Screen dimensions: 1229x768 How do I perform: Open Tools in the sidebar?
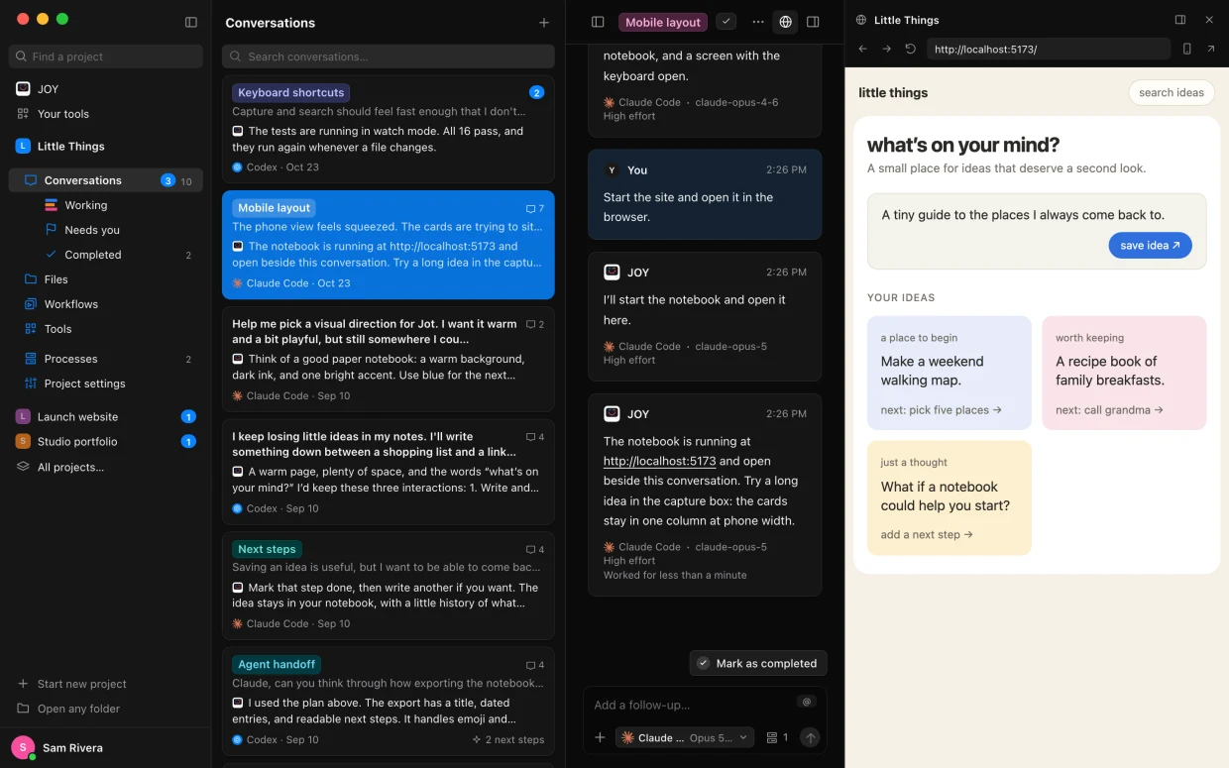coord(106,329)
